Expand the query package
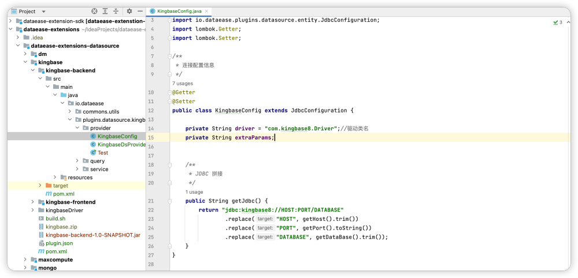578x278 pixels. pos(77,161)
